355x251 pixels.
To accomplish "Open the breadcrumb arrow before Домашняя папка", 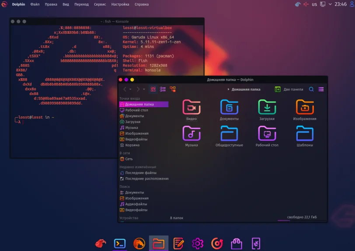I will 228,89.
